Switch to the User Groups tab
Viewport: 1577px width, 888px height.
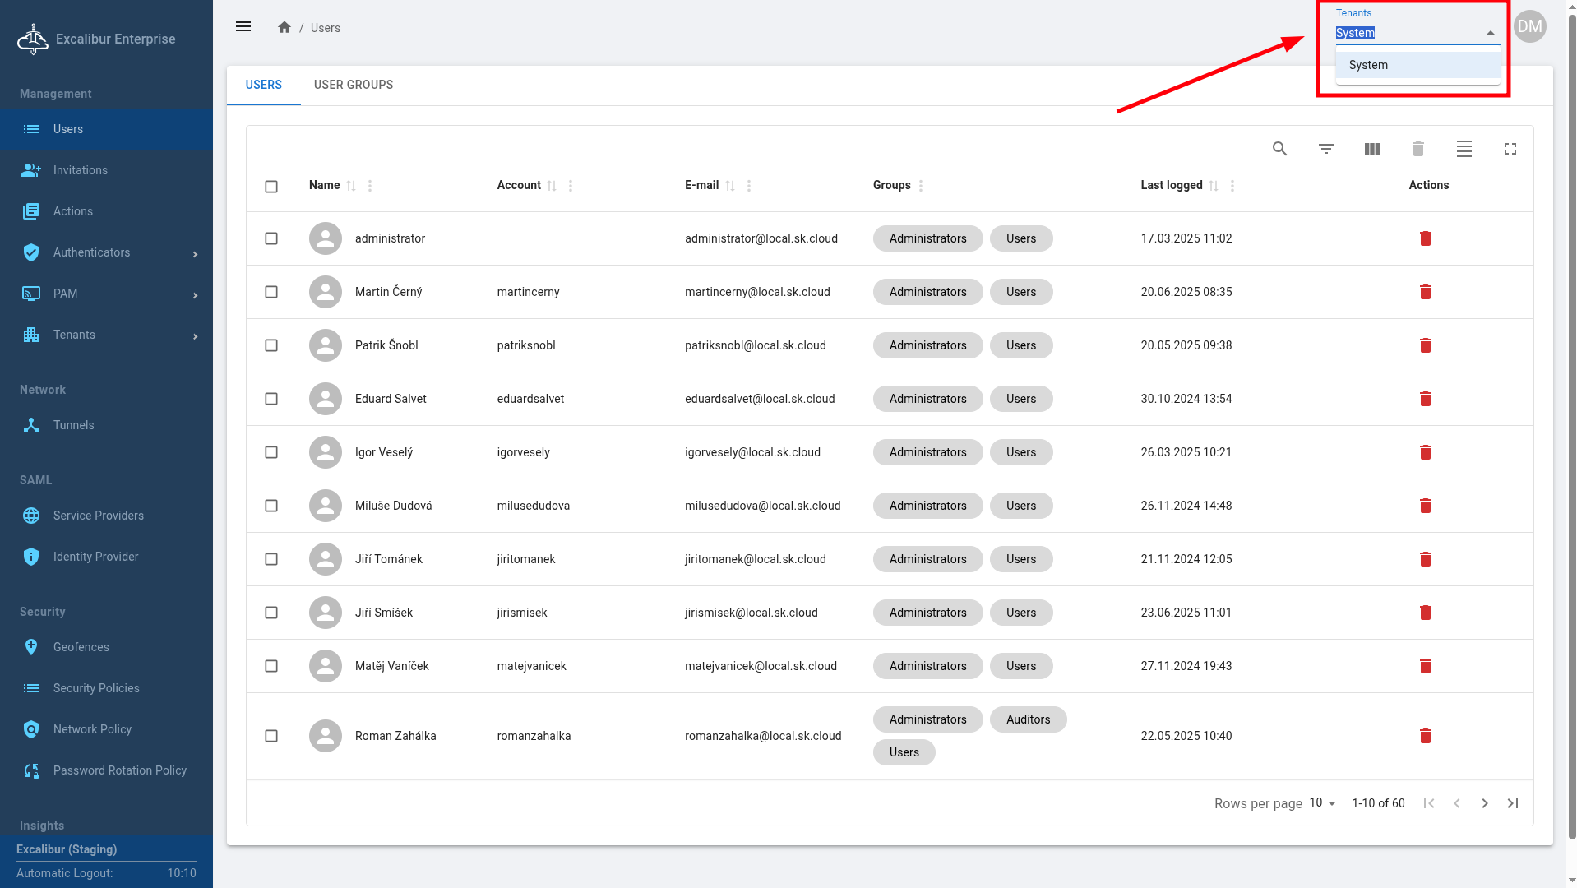[x=354, y=85]
